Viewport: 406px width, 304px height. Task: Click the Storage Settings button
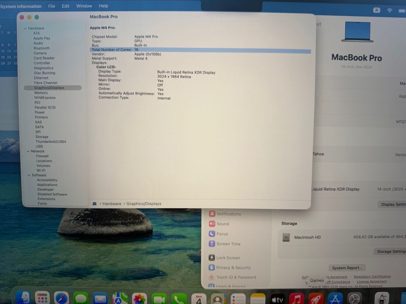[390, 251]
